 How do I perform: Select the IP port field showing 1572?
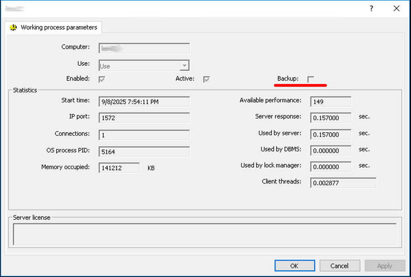pos(144,118)
